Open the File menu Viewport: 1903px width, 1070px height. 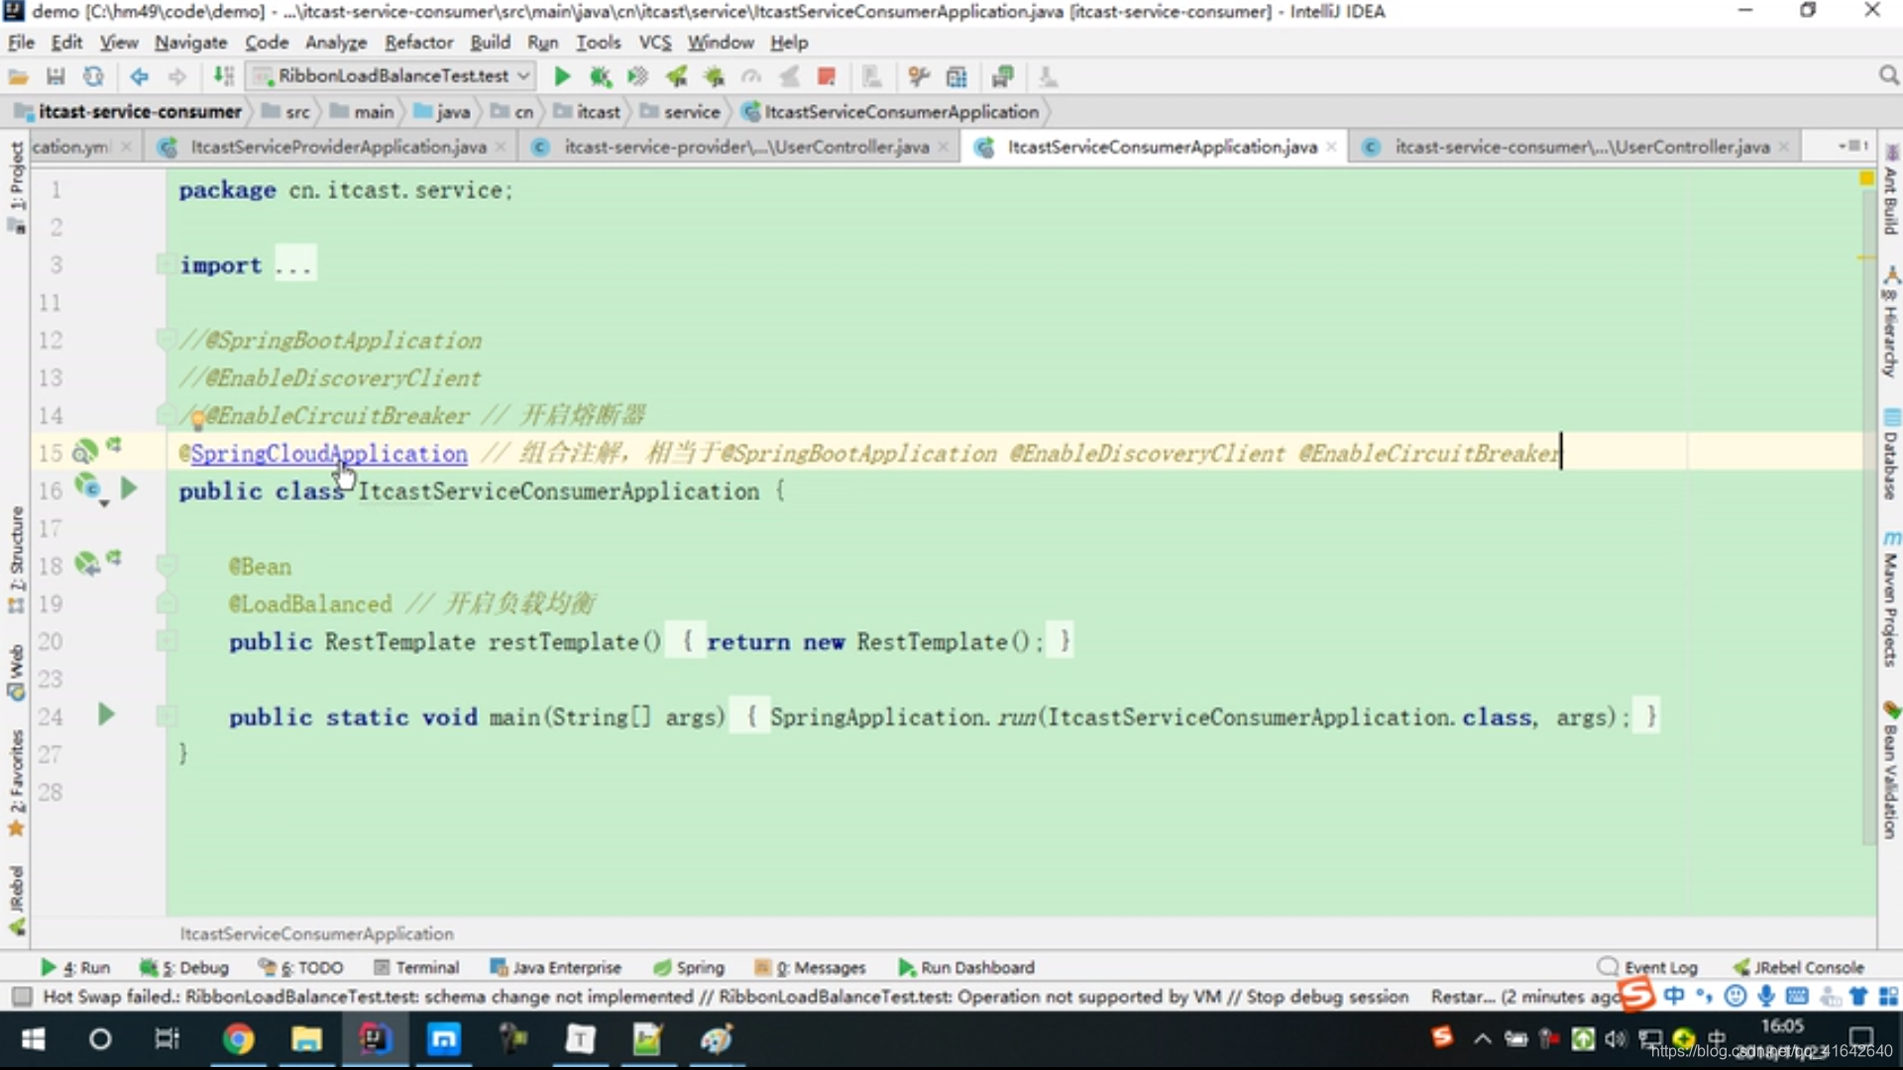21,42
